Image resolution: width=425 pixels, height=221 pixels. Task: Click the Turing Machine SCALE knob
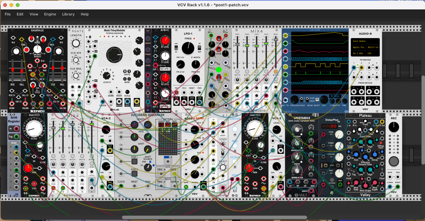[127, 92]
